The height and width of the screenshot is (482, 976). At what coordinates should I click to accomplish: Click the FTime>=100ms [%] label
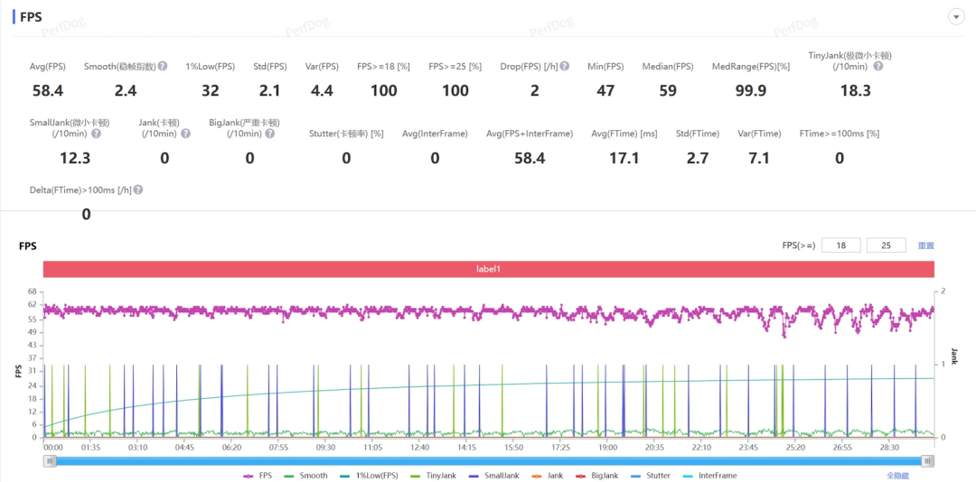tap(839, 133)
